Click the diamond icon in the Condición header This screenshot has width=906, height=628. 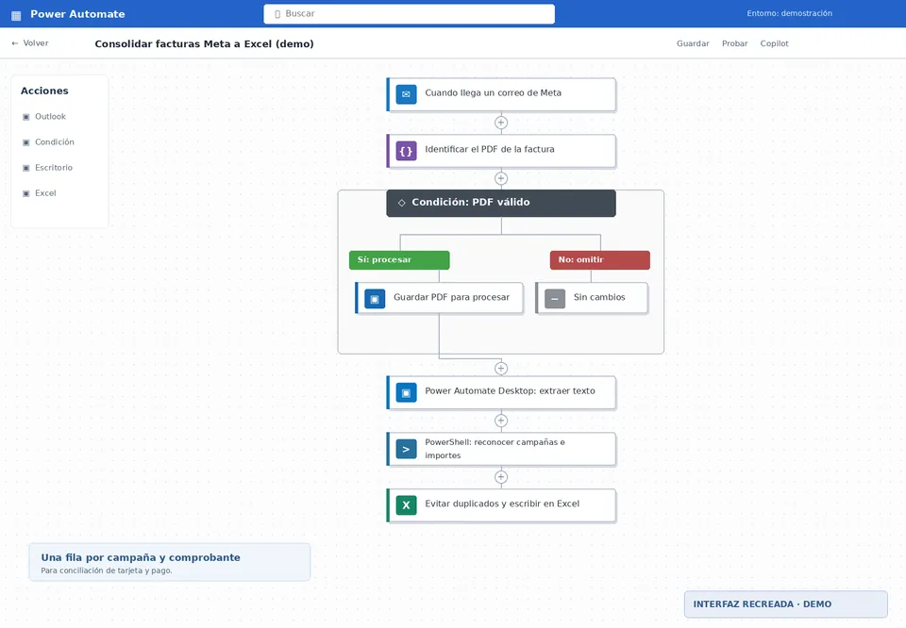click(402, 203)
